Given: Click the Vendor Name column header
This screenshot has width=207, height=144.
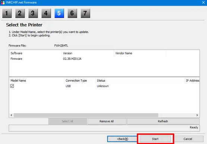Looking at the screenshot, I should [x=140, y=53].
